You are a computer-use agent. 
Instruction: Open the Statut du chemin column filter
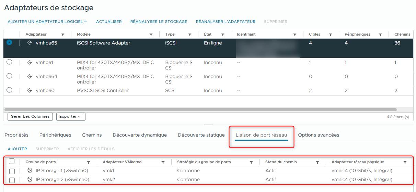pos(317,162)
